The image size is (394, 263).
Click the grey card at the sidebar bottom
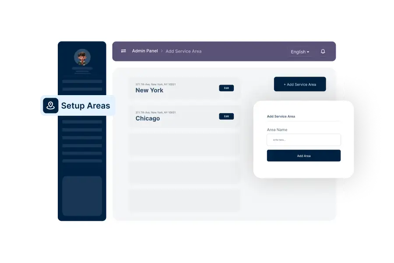coord(82,196)
